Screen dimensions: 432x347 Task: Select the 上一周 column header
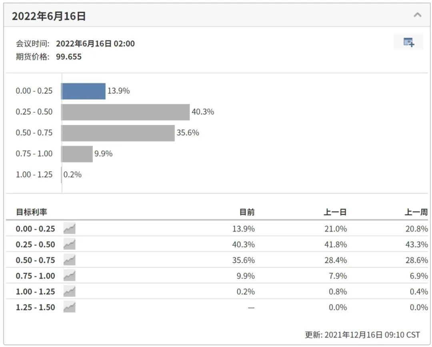[416, 212]
